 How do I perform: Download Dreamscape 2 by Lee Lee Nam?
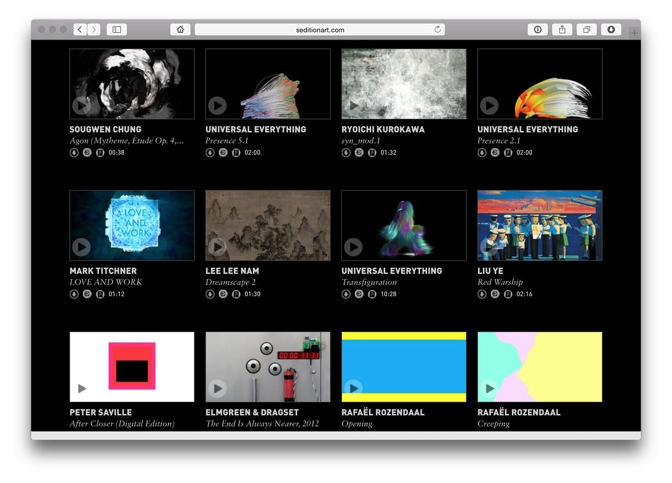point(210,294)
